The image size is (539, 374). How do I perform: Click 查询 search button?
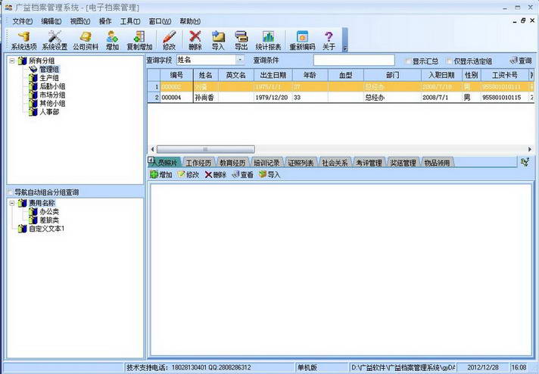520,61
